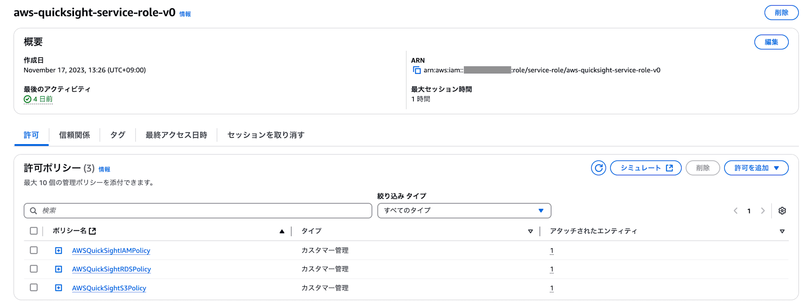Screen dimensions: 809x304
Task: Switch to the タグ tab
Action: tap(118, 135)
